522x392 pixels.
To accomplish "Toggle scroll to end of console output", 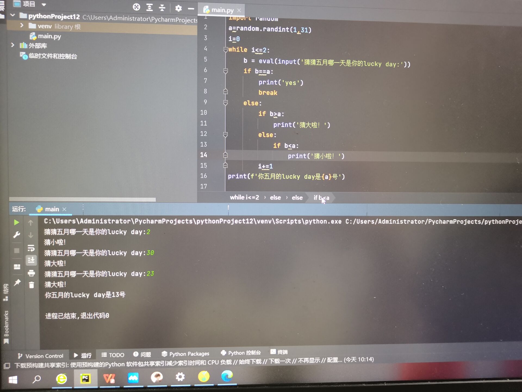I will pos(31,260).
